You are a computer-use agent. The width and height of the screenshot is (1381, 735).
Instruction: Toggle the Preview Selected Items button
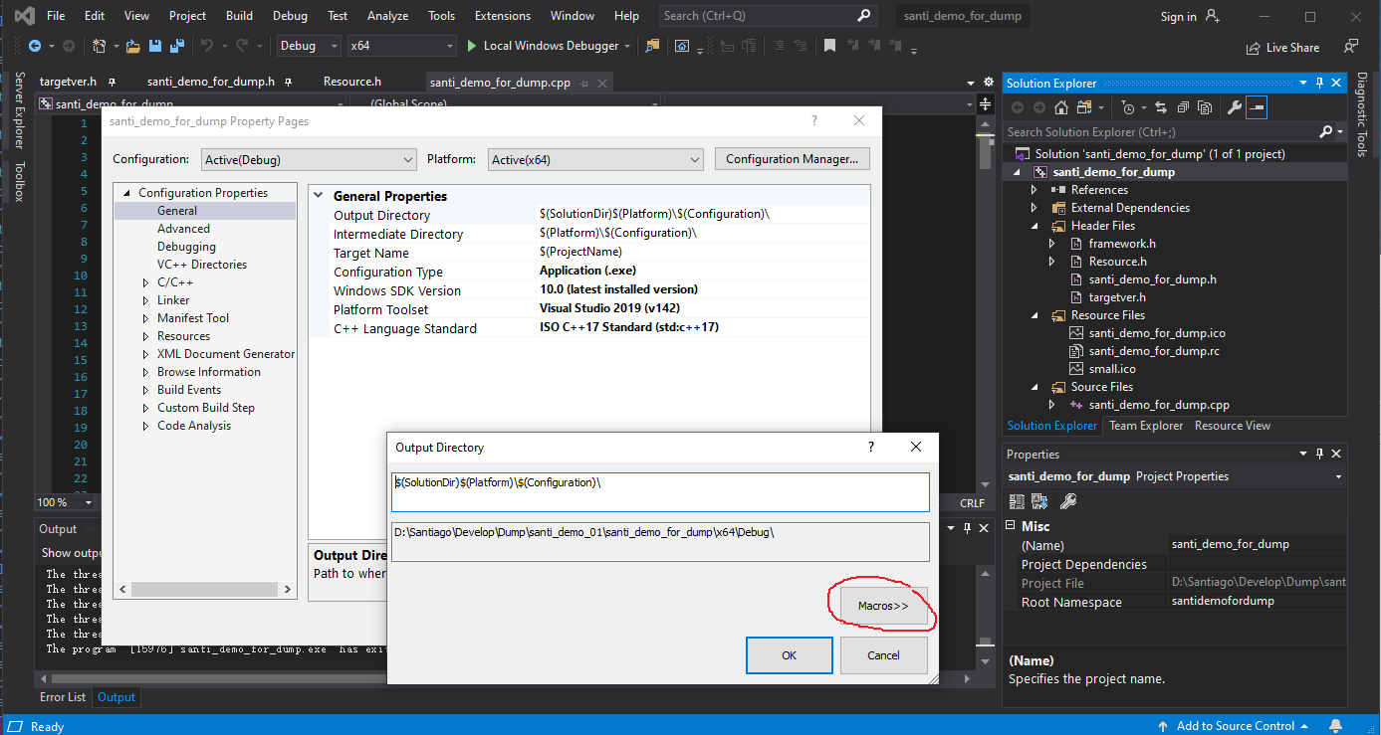tap(1257, 107)
